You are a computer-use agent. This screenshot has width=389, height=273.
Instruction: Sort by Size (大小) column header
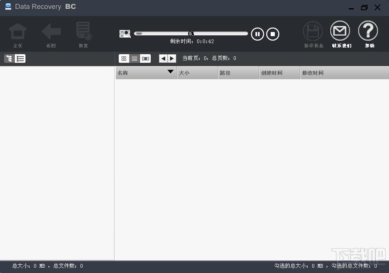[197, 73]
